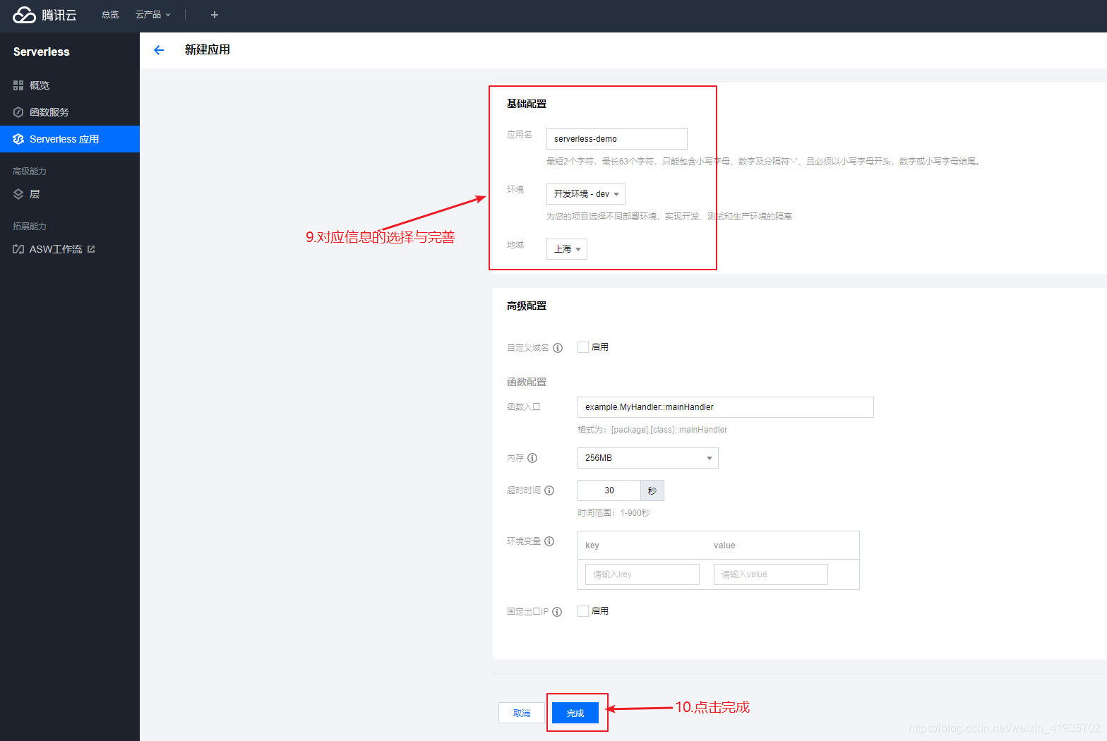Open 层 layers sidebar item
Image resolution: width=1107 pixels, height=741 pixels.
tap(70, 194)
